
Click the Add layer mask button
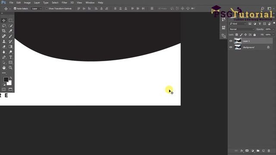point(247,151)
